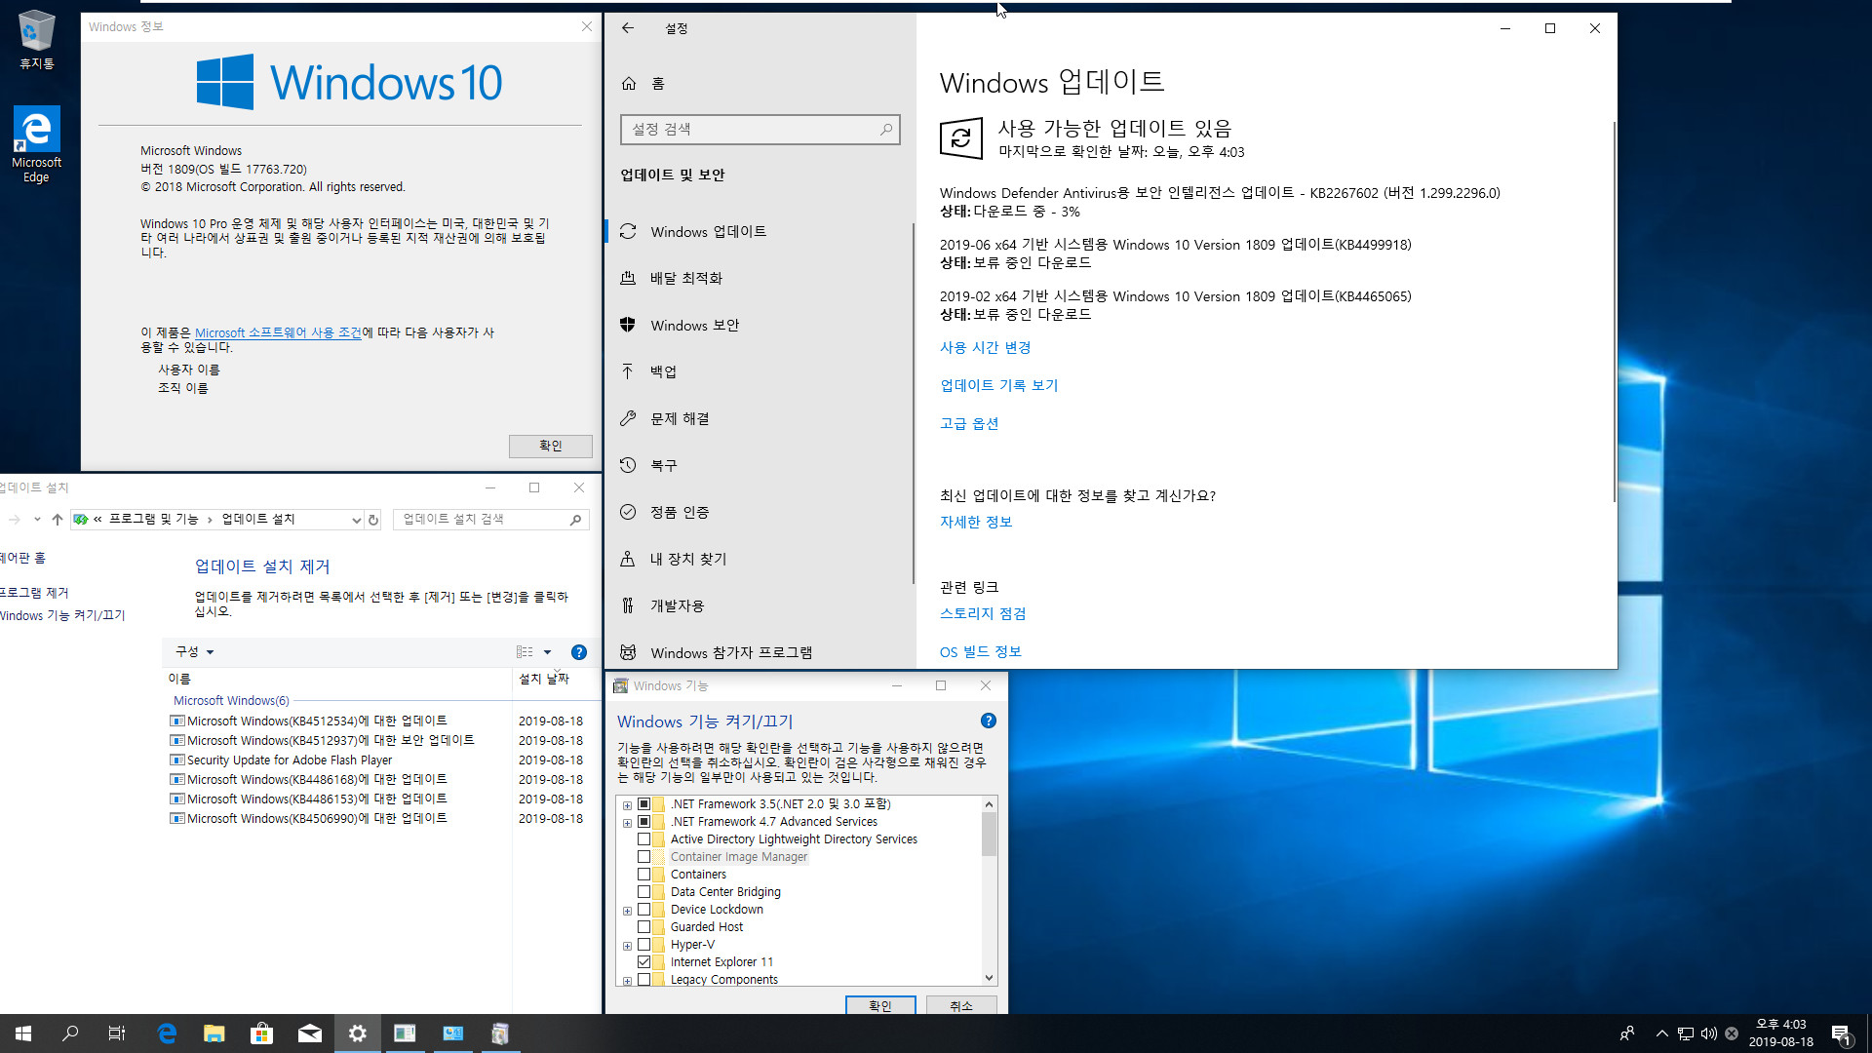Click the Activation settings icon
Screen dimensions: 1872x1053
pyautogui.click(x=628, y=512)
